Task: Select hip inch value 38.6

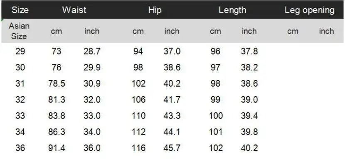Action: 172,68
